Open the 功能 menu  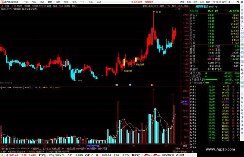pyautogui.click(x=182, y=2)
